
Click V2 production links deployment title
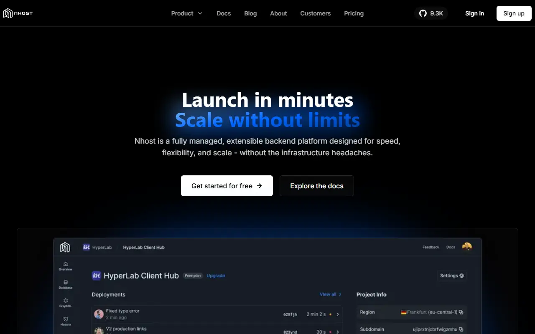[x=126, y=329]
